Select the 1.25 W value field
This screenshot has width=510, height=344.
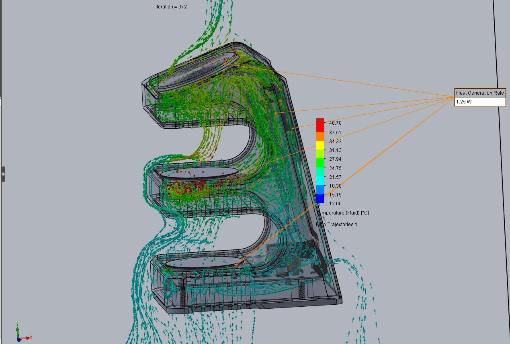[480, 102]
